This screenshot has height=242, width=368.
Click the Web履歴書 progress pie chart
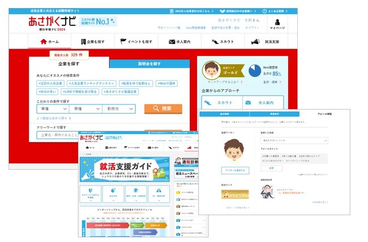pyautogui.click(x=255, y=71)
